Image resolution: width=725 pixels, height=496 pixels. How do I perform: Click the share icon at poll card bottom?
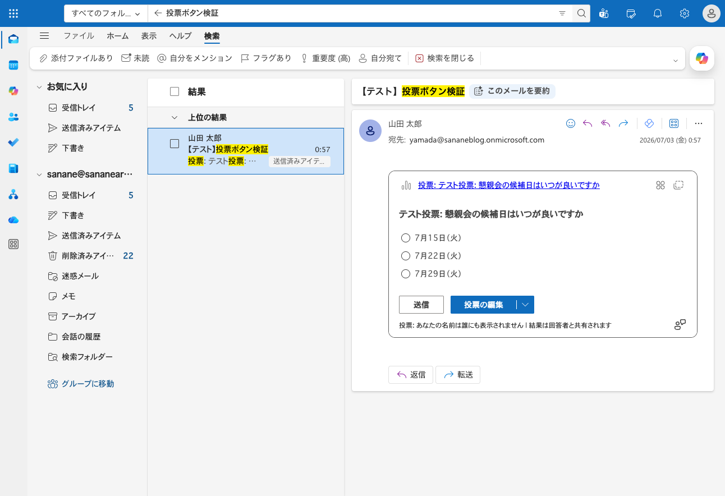pyautogui.click(x=680, y=325)
